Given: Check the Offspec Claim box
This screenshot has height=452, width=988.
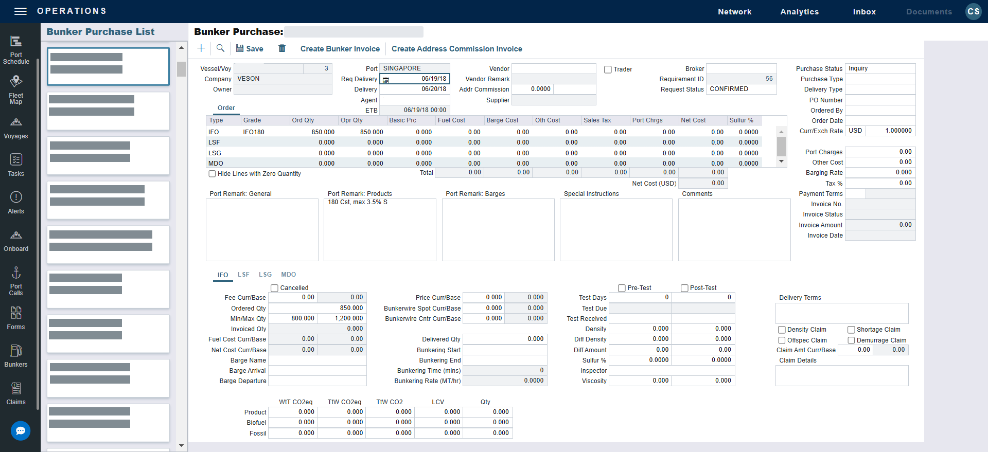Looking at the screenshot, I should click(x=782, y=340).
